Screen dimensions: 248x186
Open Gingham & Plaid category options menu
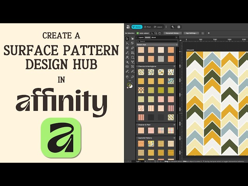coord(174,125)
